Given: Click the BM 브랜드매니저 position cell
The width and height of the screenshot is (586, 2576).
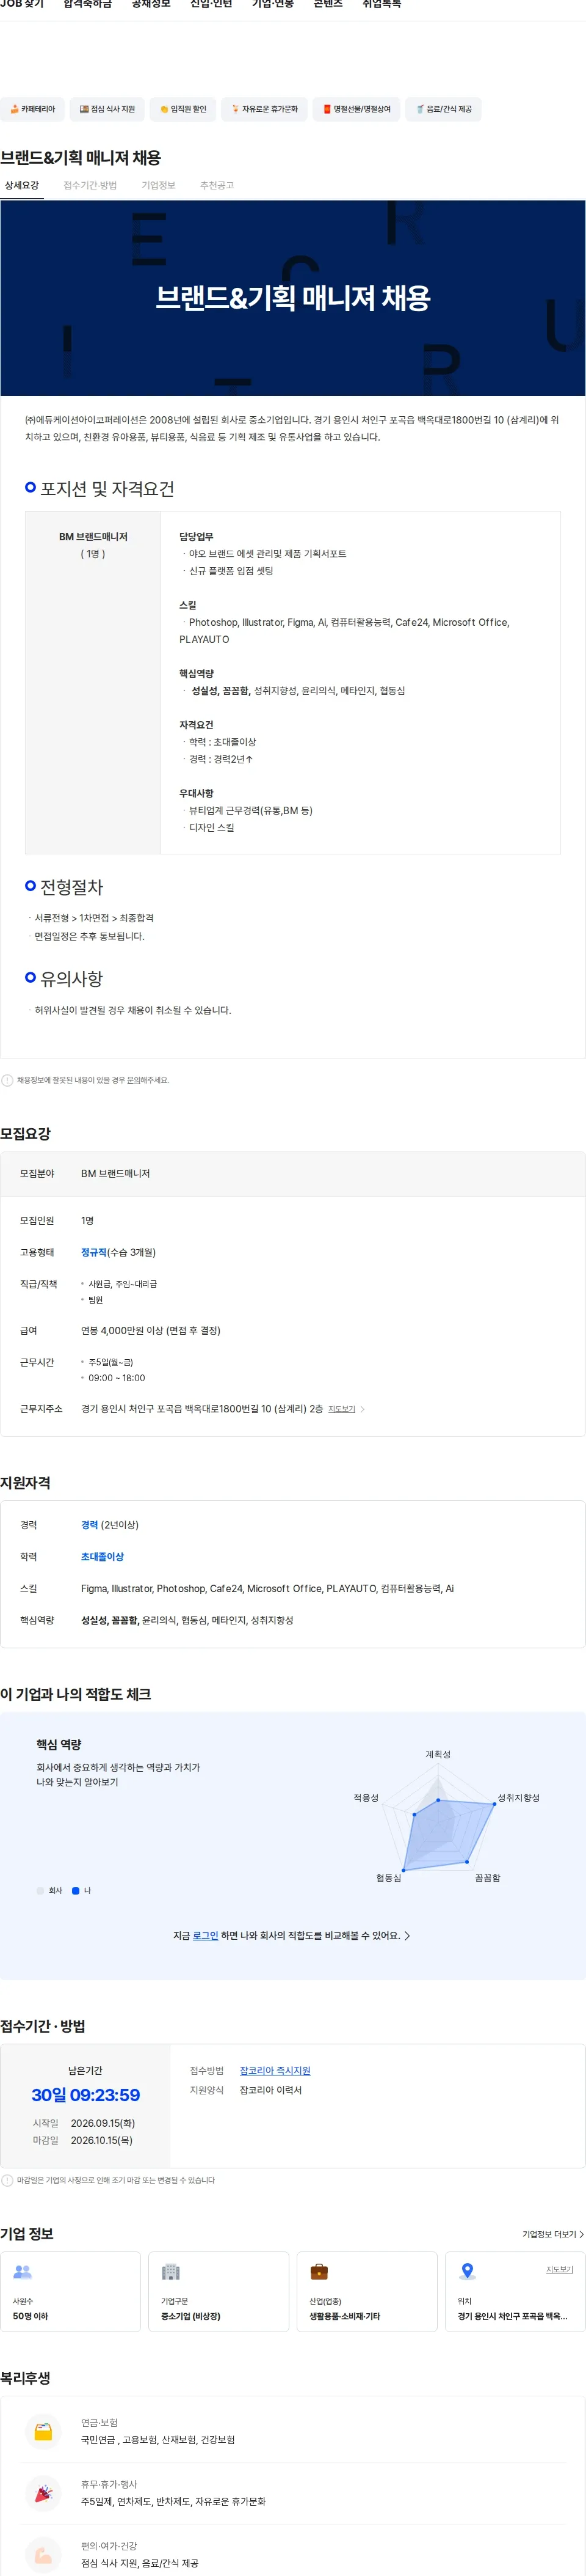Looking at the screenshot, I should 93,683.
